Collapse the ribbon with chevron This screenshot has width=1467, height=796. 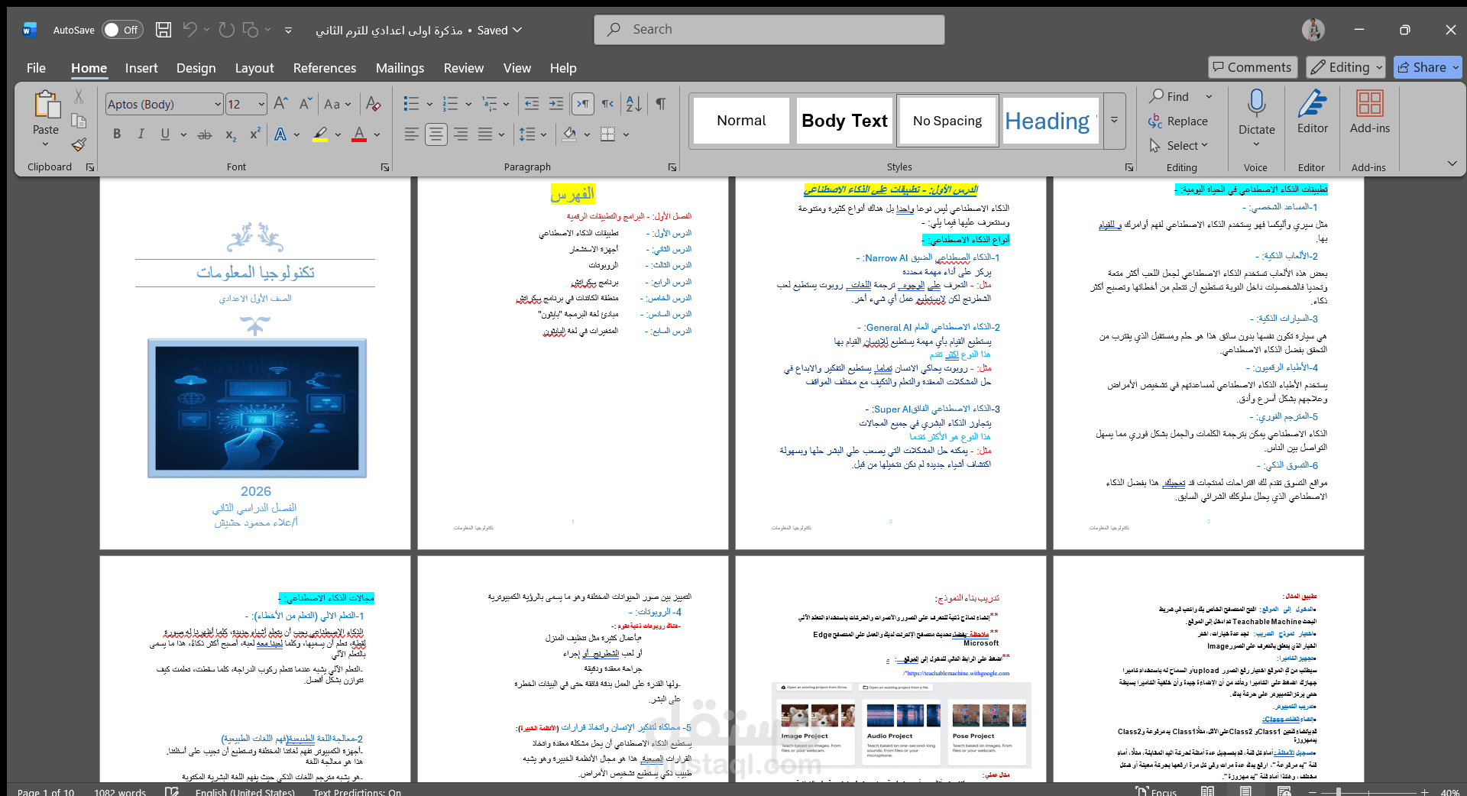[x=1452, y=163]
